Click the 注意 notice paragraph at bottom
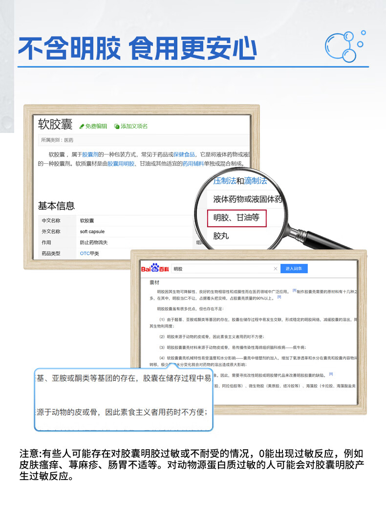Screen dimensions: 386x505 pyautogui.click(x=192, y=465)
